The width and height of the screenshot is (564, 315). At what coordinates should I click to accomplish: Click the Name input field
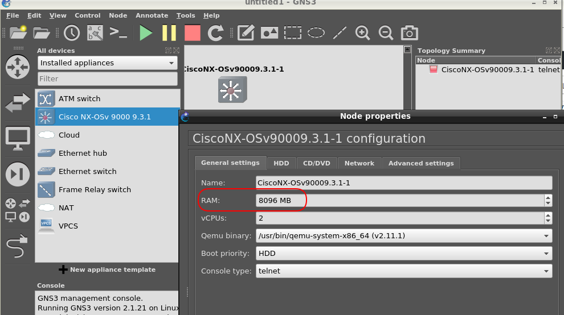[x=404, y=183]
